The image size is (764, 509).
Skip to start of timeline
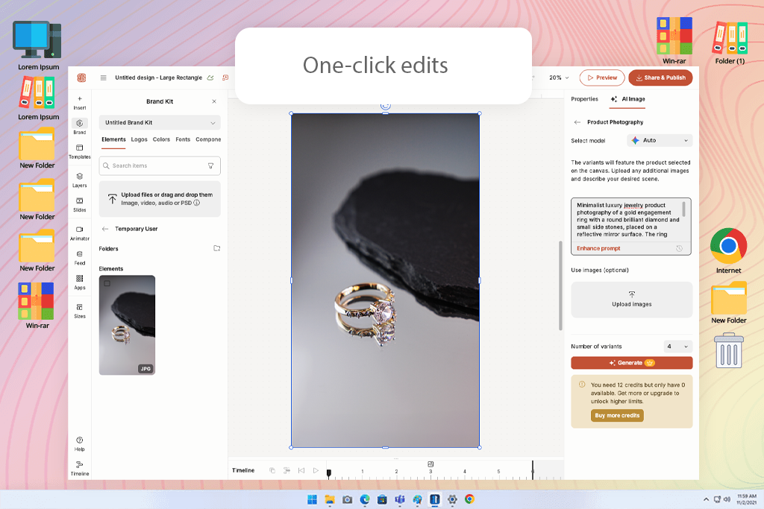301,470
